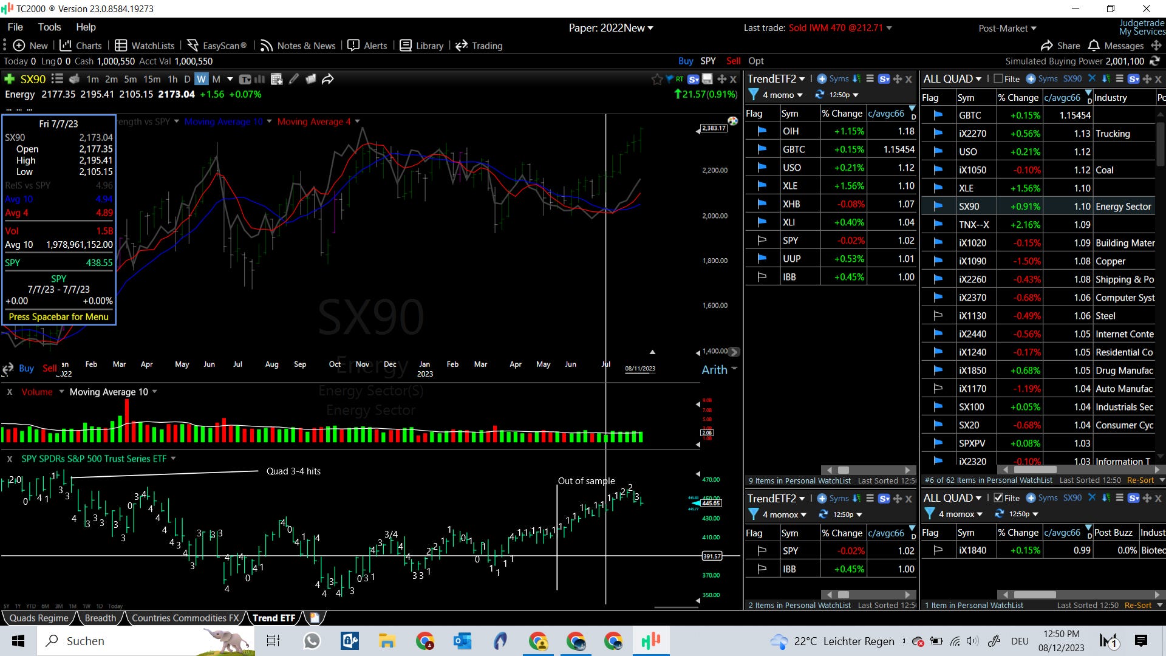Click Re-Sort link in ALL QUAD panel
Image resolution: width=1166 pixels, height=656 pixels.
[x=1140, y=480]
